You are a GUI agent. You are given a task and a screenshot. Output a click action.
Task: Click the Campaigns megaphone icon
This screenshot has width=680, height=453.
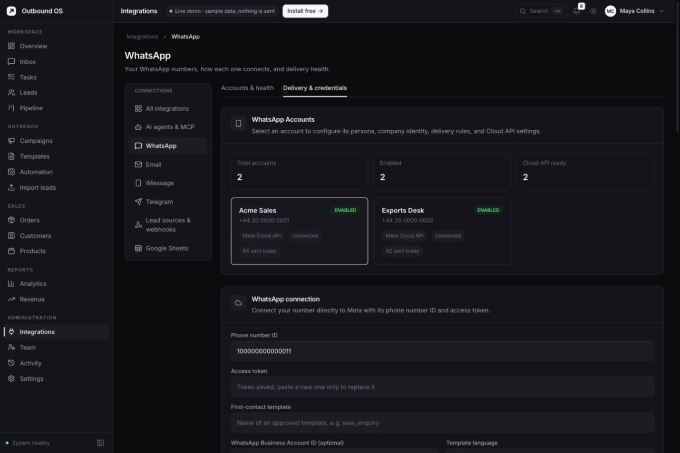click(x=11, y=141)
